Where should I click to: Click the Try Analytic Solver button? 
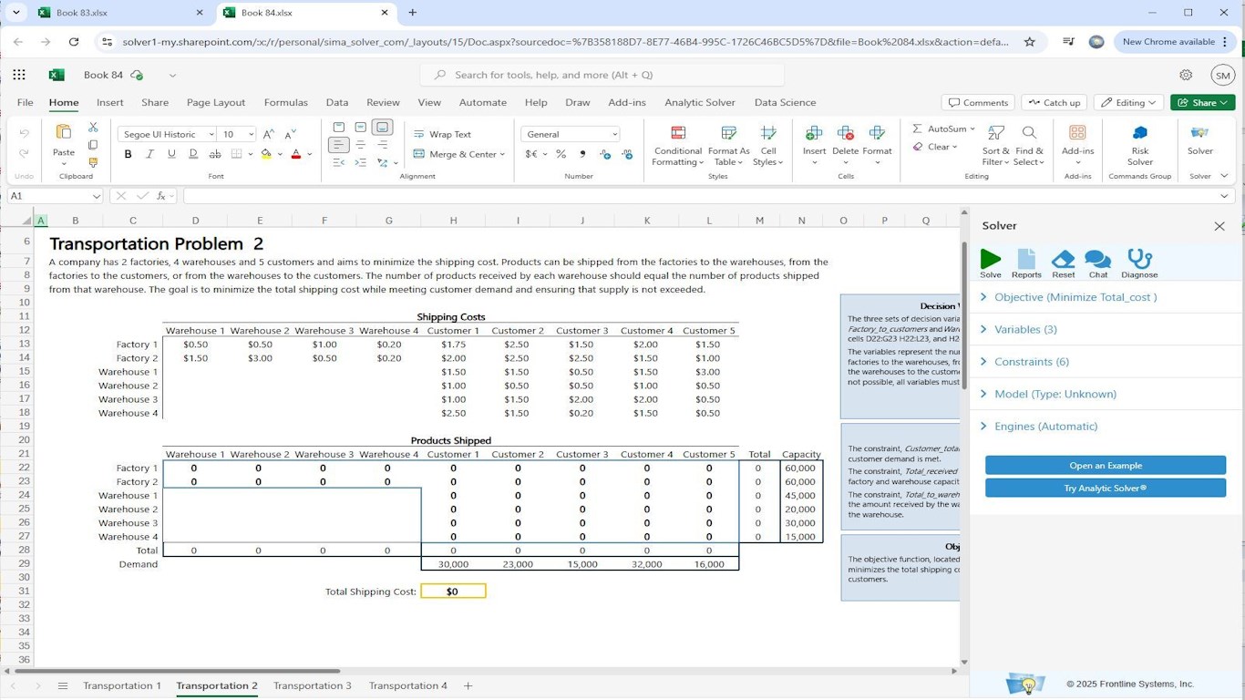(x=1105, y=489)
